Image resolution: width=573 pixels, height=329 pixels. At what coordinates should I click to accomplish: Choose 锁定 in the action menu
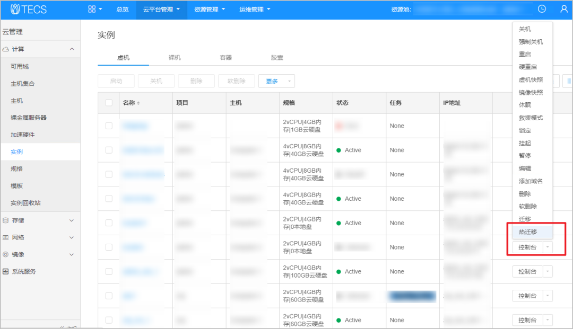(x=525, y=130)
